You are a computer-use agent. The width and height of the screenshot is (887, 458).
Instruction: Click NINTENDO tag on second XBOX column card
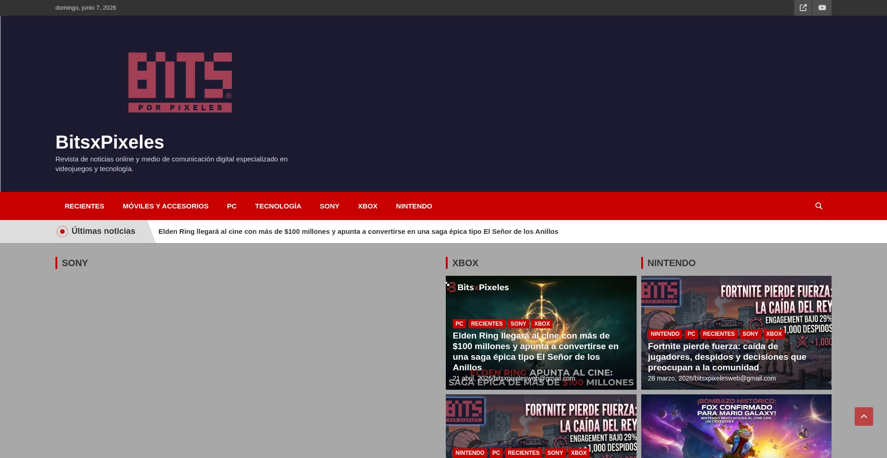click(470, 453)
